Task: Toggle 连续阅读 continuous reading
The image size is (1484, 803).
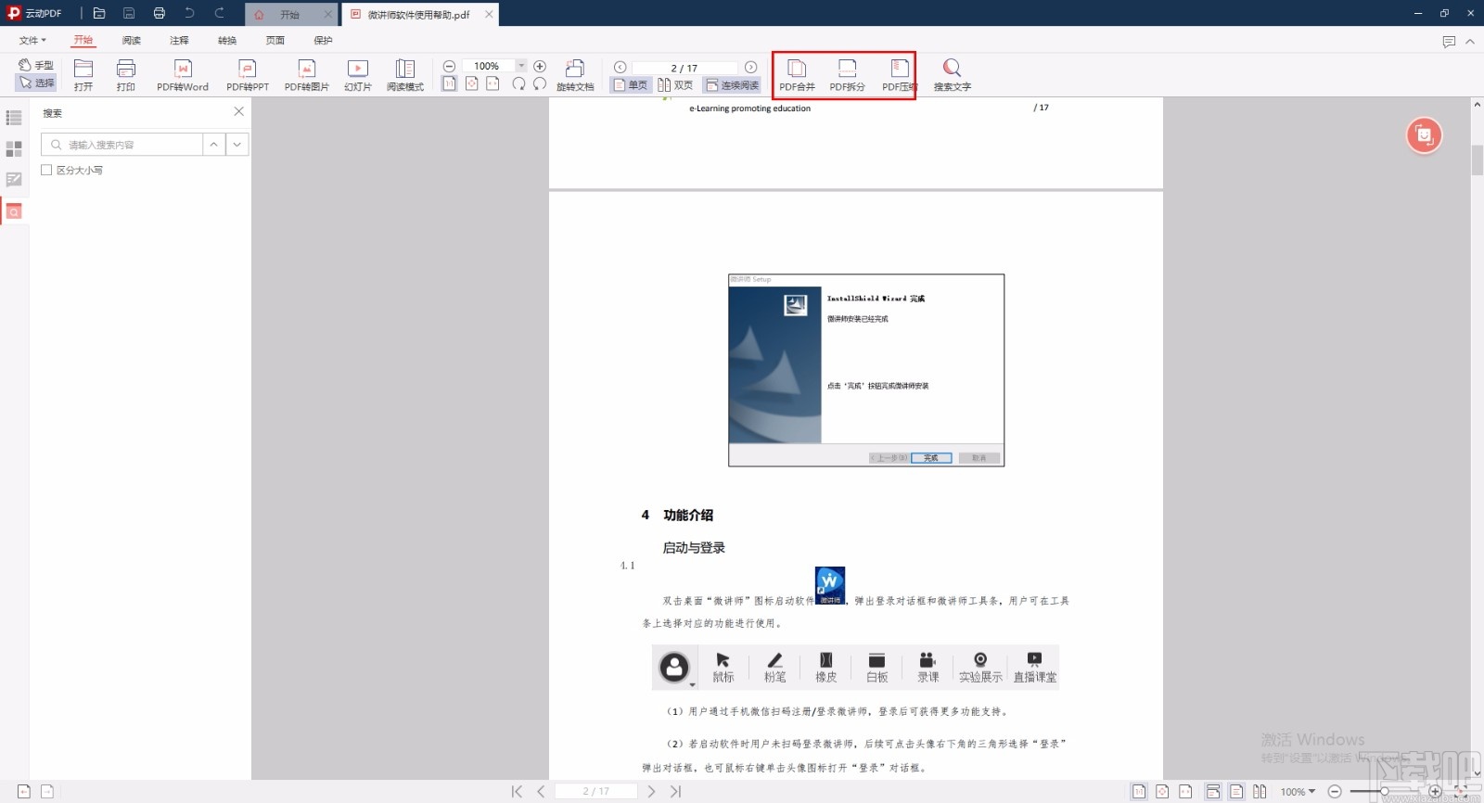Action: 732,84
